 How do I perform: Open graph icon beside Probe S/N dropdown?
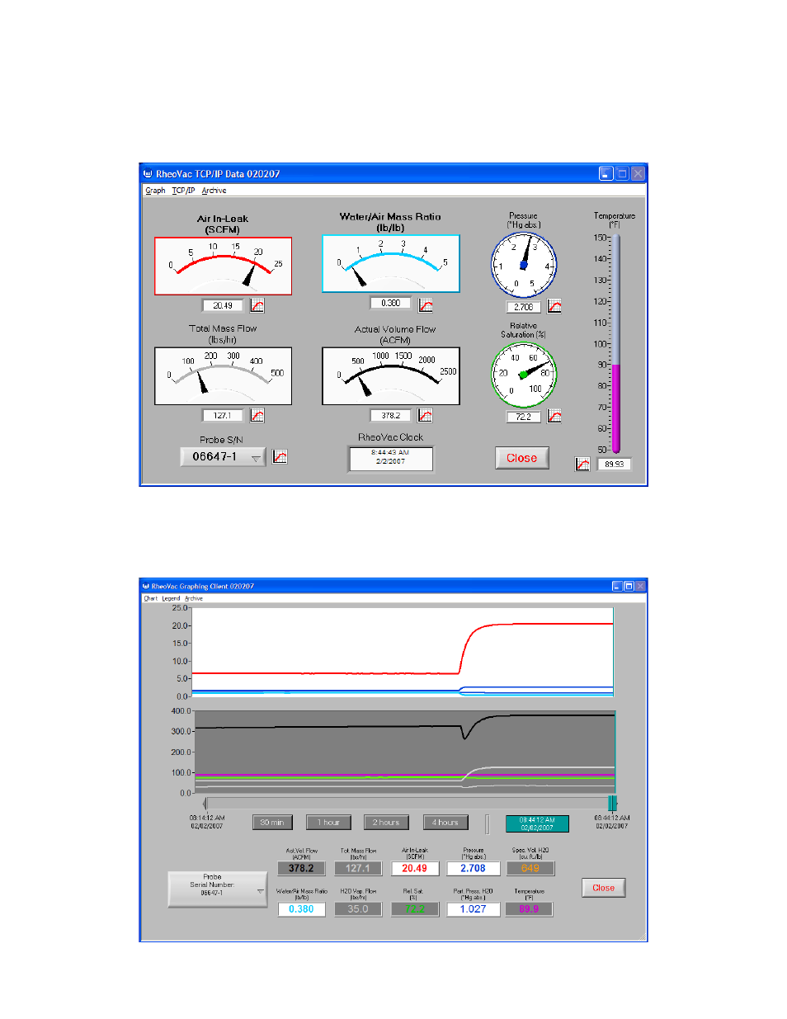click(x=280, y=456)
